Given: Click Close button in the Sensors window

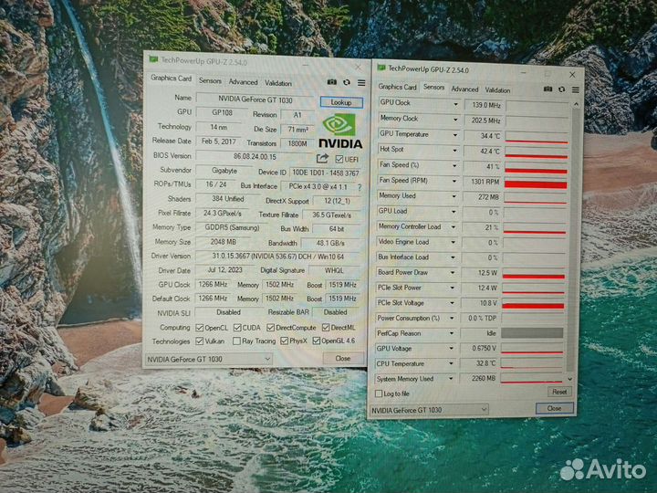Looking at the screenshot, I should (x=555, y=408).
